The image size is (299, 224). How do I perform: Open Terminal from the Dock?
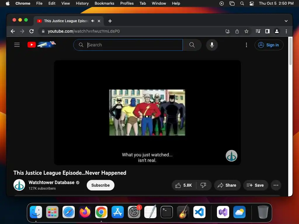(x=167, y=212)
